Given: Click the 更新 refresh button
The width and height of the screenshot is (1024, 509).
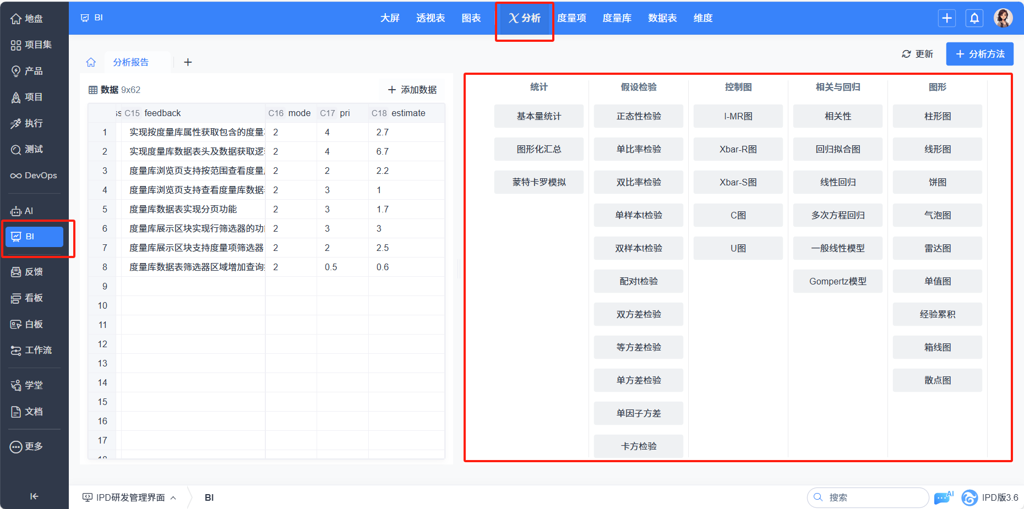Looking at the screenshot, I should [x=917, y=54].
